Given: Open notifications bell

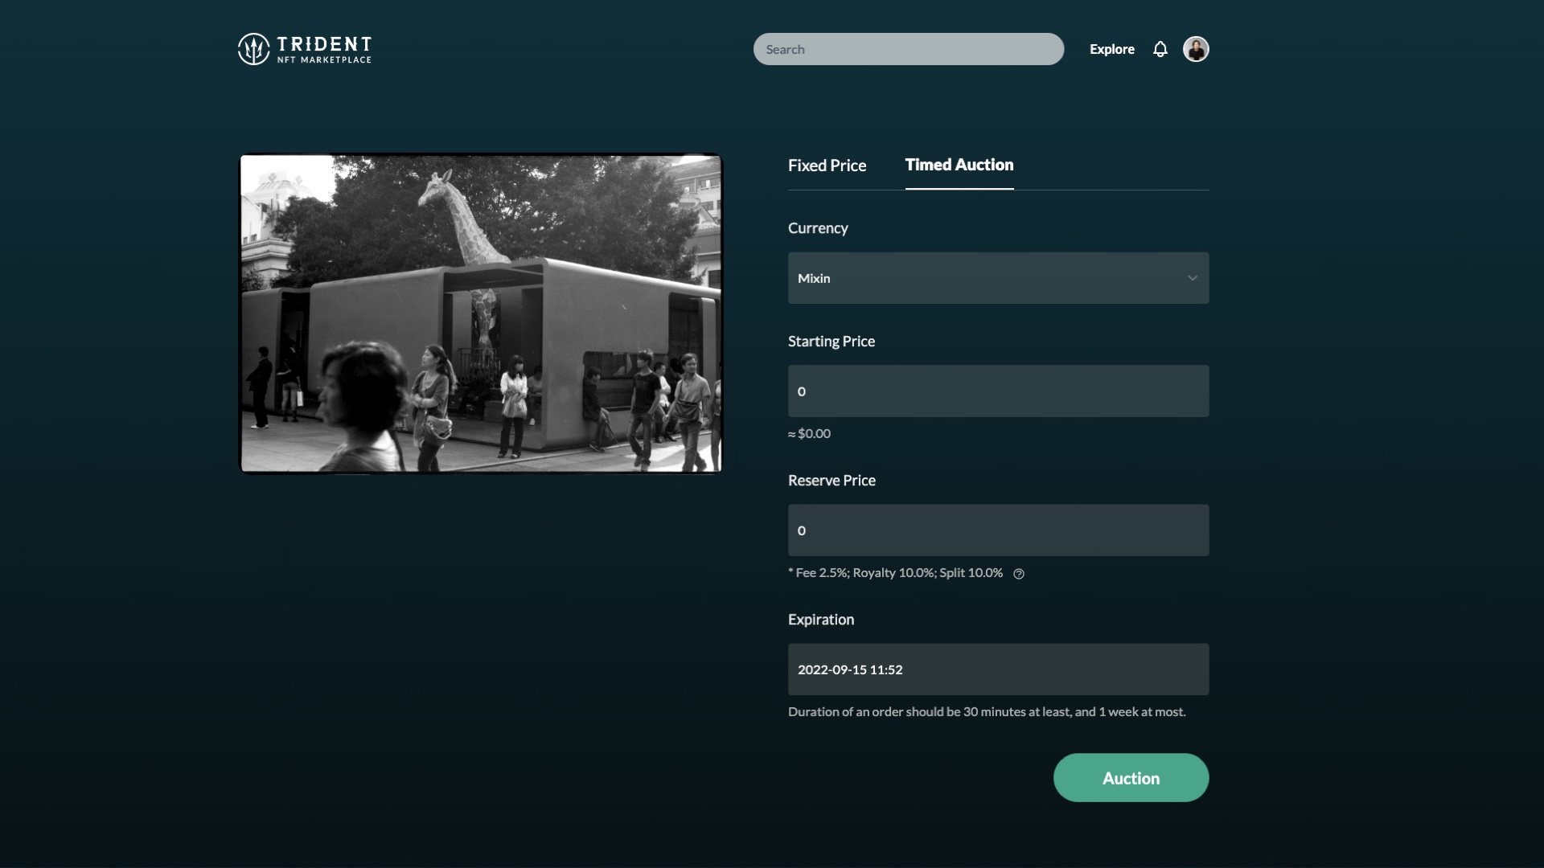Looking at the screenshot, I should click(1160, 49).
